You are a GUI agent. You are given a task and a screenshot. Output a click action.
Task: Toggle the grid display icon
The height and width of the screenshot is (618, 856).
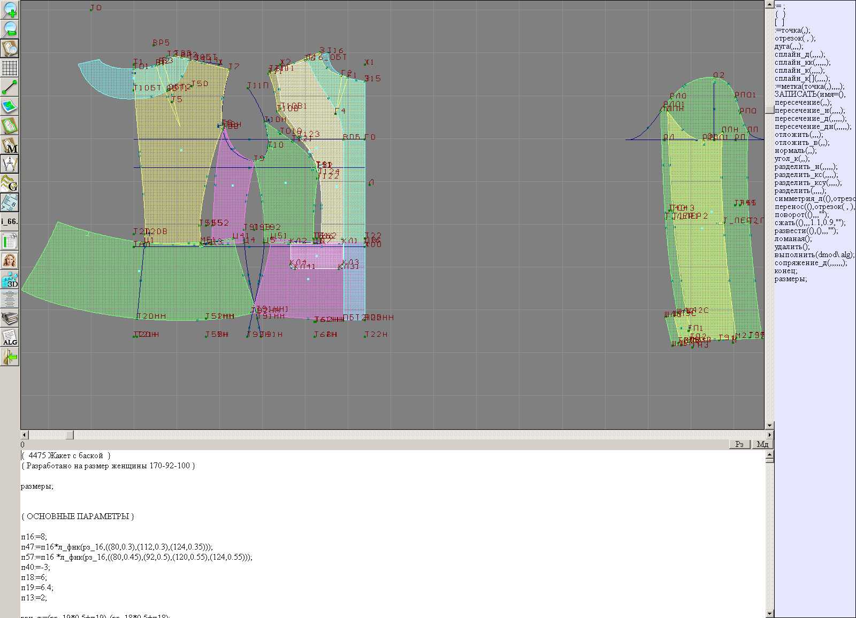coord(10,68)
